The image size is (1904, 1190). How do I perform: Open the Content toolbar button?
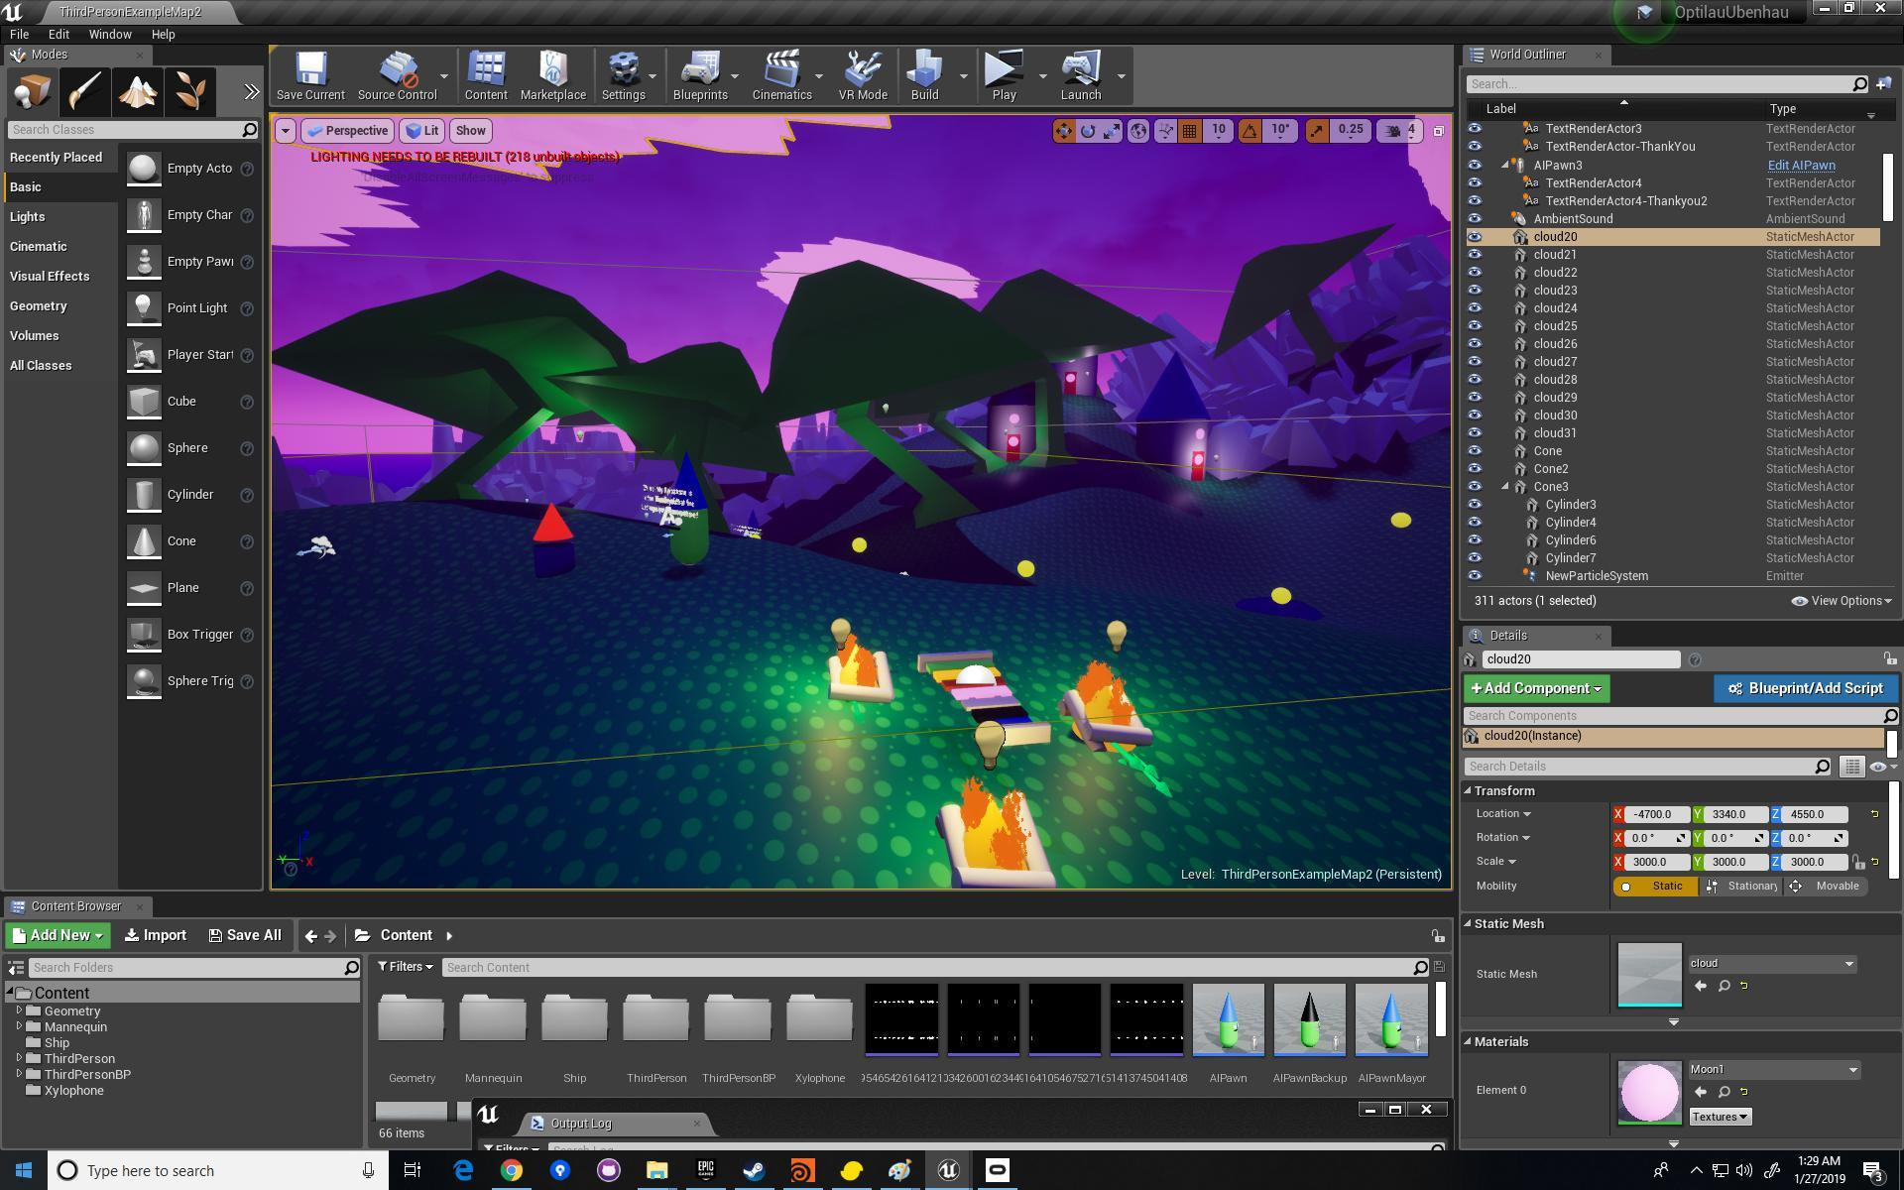coord(486,76)
